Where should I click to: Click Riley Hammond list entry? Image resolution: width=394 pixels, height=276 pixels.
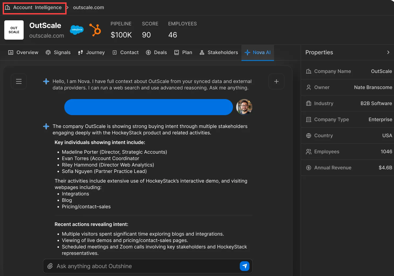[108, 165]
